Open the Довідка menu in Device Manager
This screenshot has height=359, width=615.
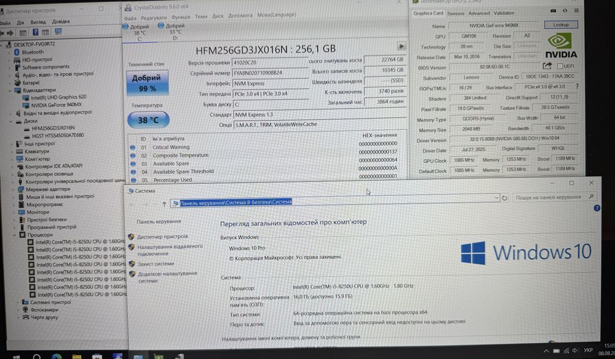[61, 22]
